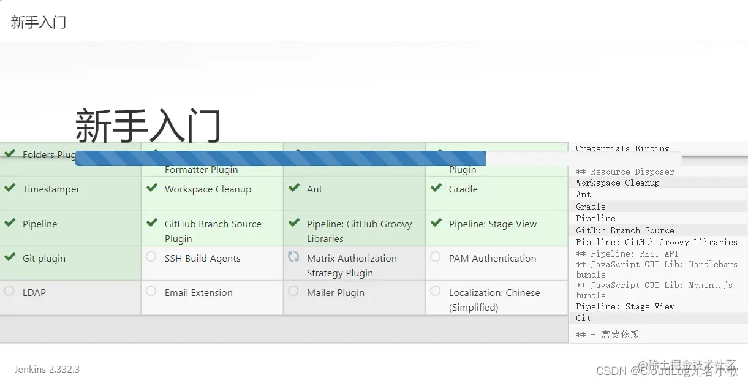Viewport: 748px width, 383px height.
Task: Click GitHub Branch Source log entry
Action: (x=625, y=230)
